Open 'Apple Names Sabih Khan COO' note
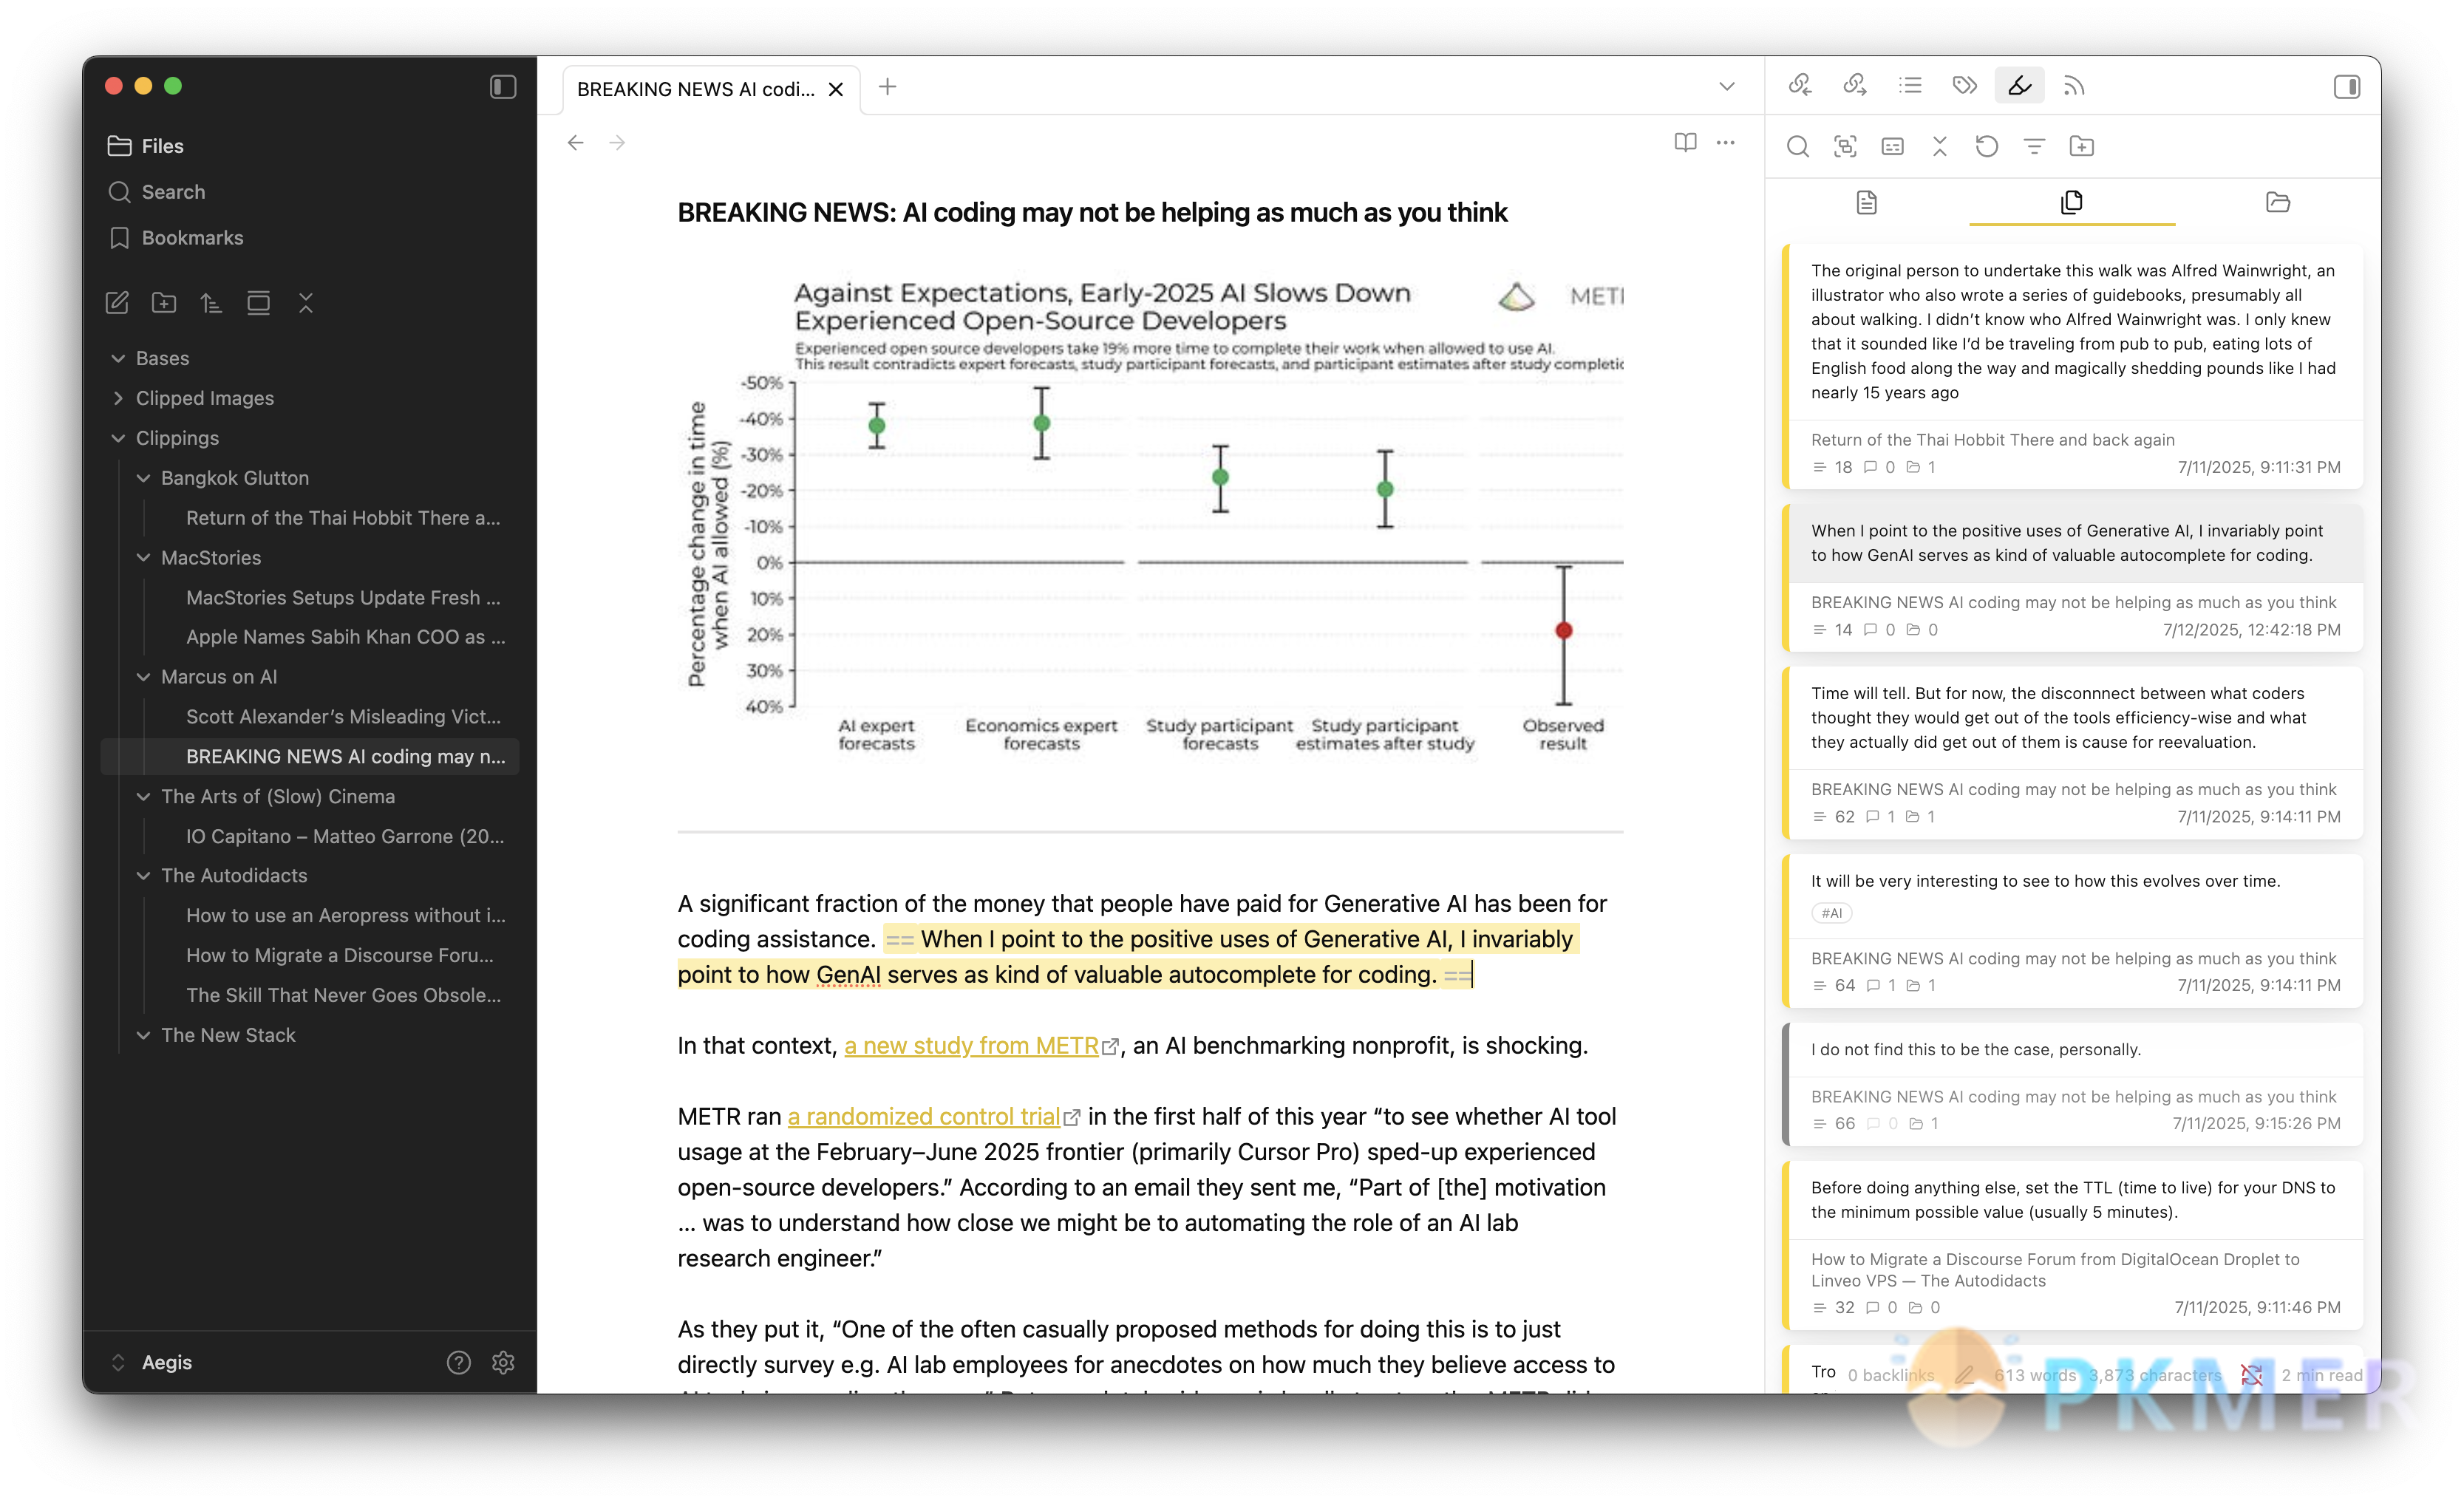The width and height of the screenshot is (2464, 1503). tap(345, 637)
